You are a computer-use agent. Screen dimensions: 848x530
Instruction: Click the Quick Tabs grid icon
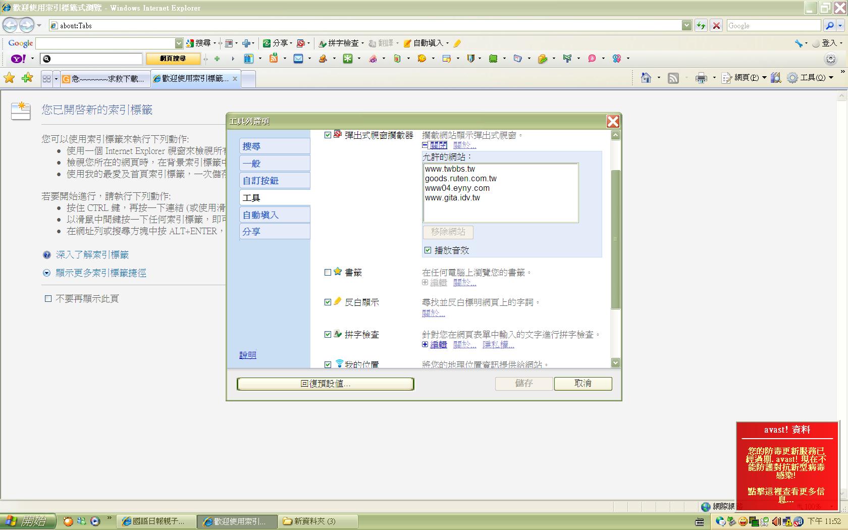point(47,79)
